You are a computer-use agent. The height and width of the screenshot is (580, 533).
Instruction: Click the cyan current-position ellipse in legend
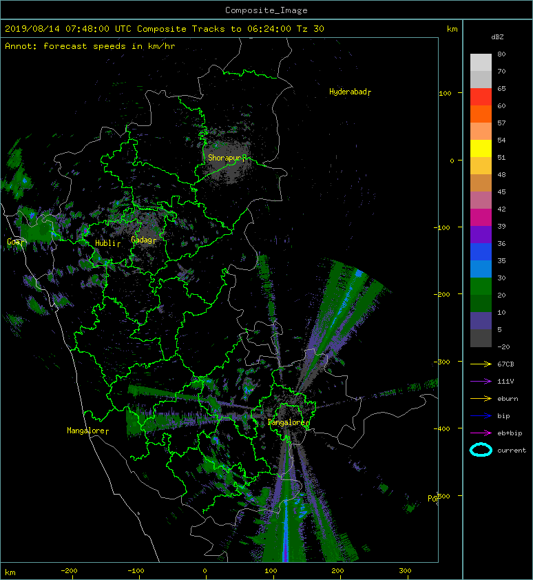pyautogui.click(x=481, y=450)
